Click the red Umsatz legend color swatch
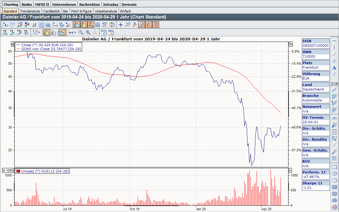339x212 pixels. point(18,171)
